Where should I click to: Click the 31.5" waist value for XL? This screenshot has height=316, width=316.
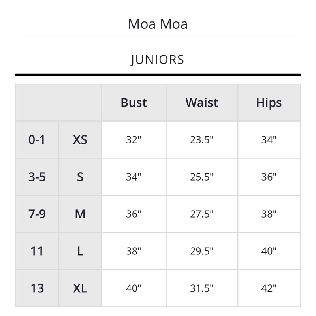pos(201,288)
